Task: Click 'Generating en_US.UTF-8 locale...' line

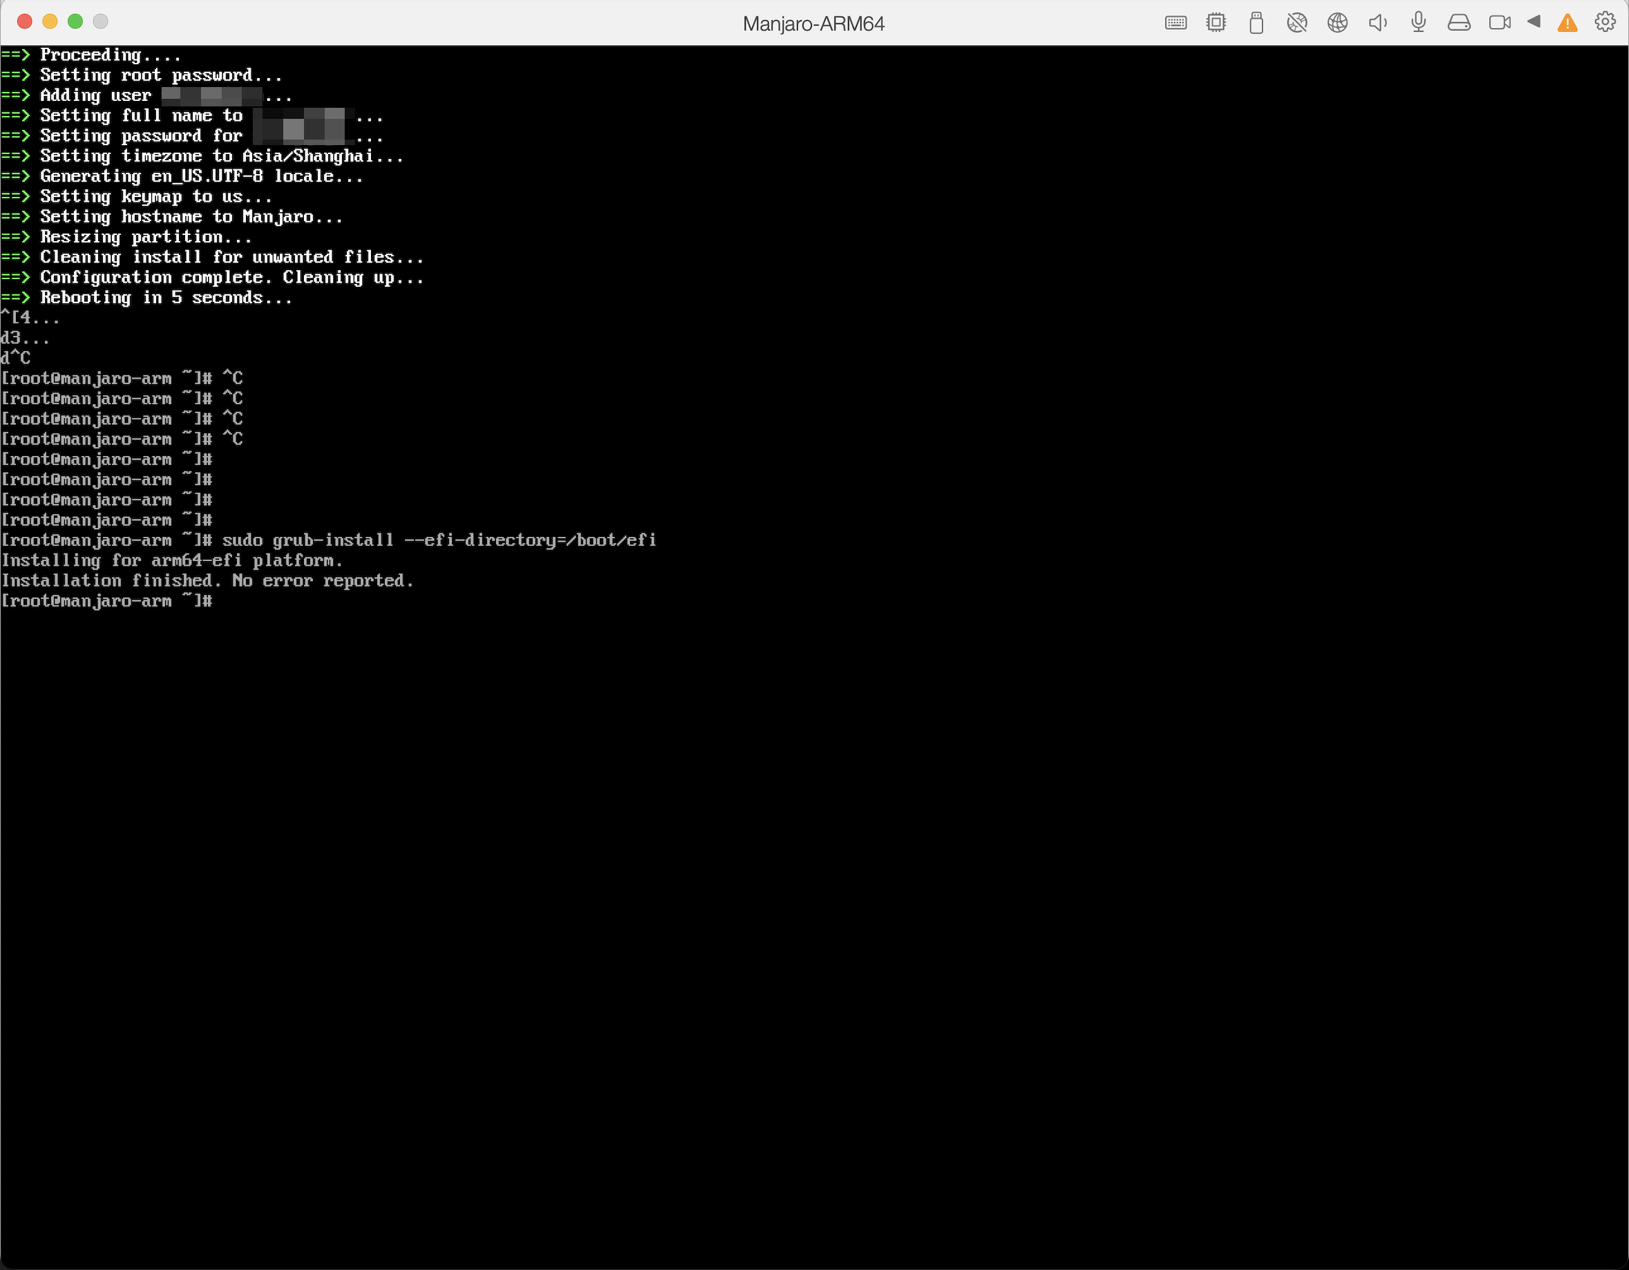Action: [182, 176]
